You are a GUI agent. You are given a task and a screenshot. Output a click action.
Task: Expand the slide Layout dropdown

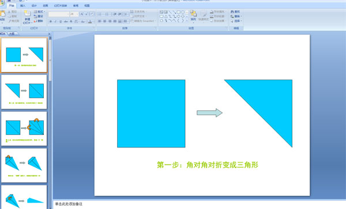(39, 12)
